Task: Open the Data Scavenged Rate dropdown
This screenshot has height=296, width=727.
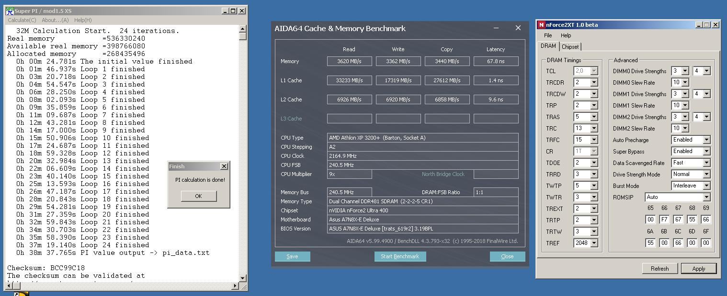Action: point(706,163)
